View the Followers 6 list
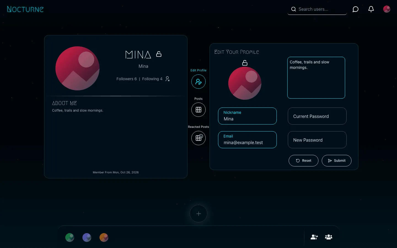 (127, 79)
